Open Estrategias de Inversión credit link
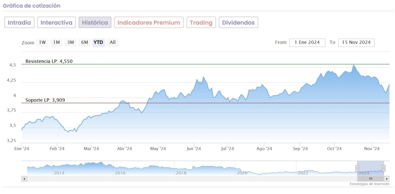The image size is (395, 194). point(369,184)
